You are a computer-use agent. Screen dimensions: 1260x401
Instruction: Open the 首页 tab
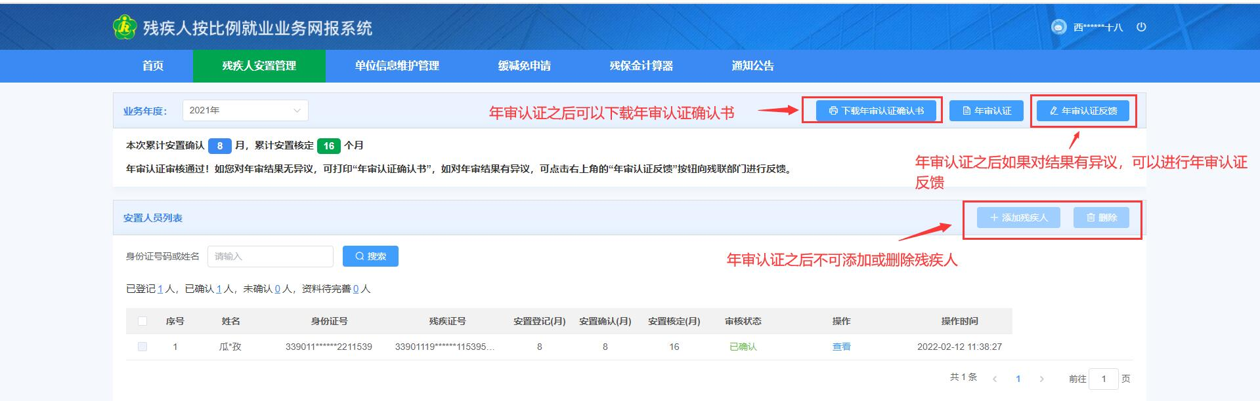153,66
